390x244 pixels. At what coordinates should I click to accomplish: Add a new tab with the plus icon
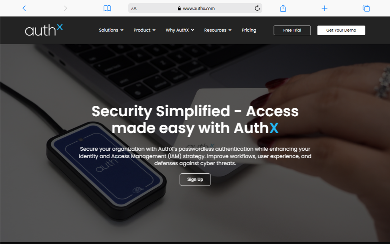tap(324, 8)
